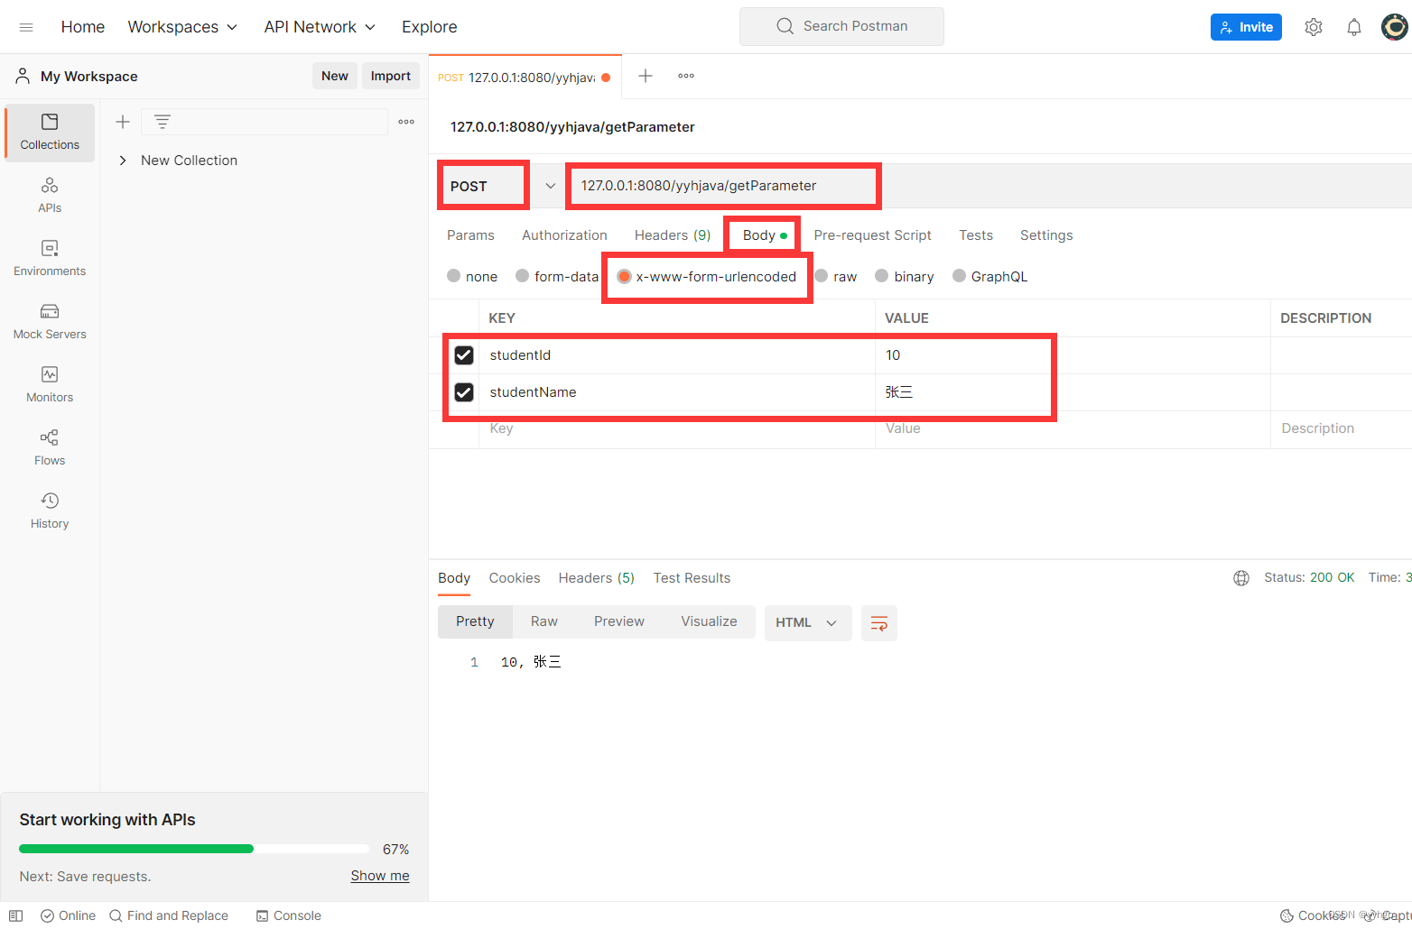Click the empty Key input field
The width and height of the screenshot is (1412, 929).
(x=676, y=429)
